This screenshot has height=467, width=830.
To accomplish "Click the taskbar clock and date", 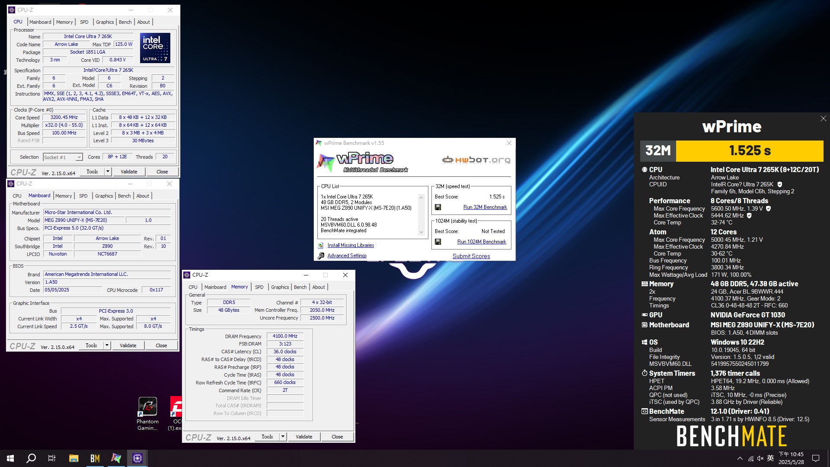I will (791, 458).
